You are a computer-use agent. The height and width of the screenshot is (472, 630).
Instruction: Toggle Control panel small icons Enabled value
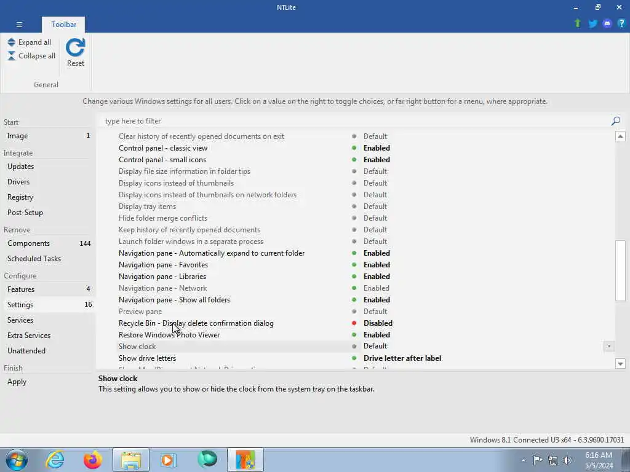[377, 160]
